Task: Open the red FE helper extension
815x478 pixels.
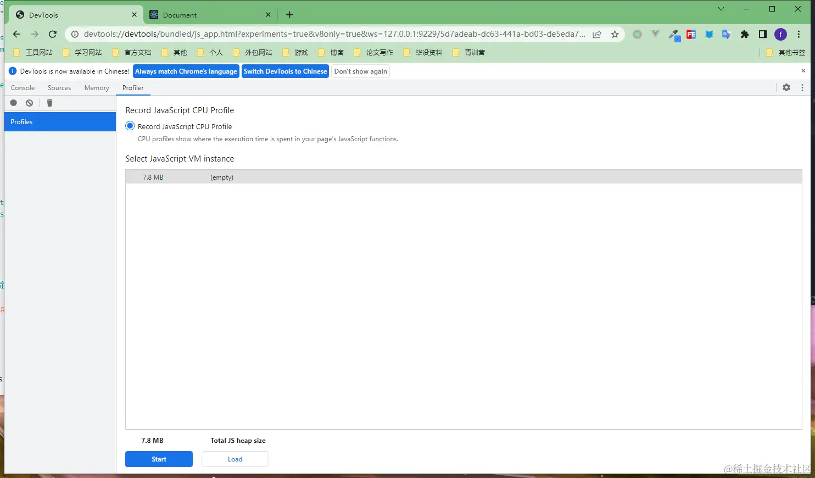Action: (691, 34)
